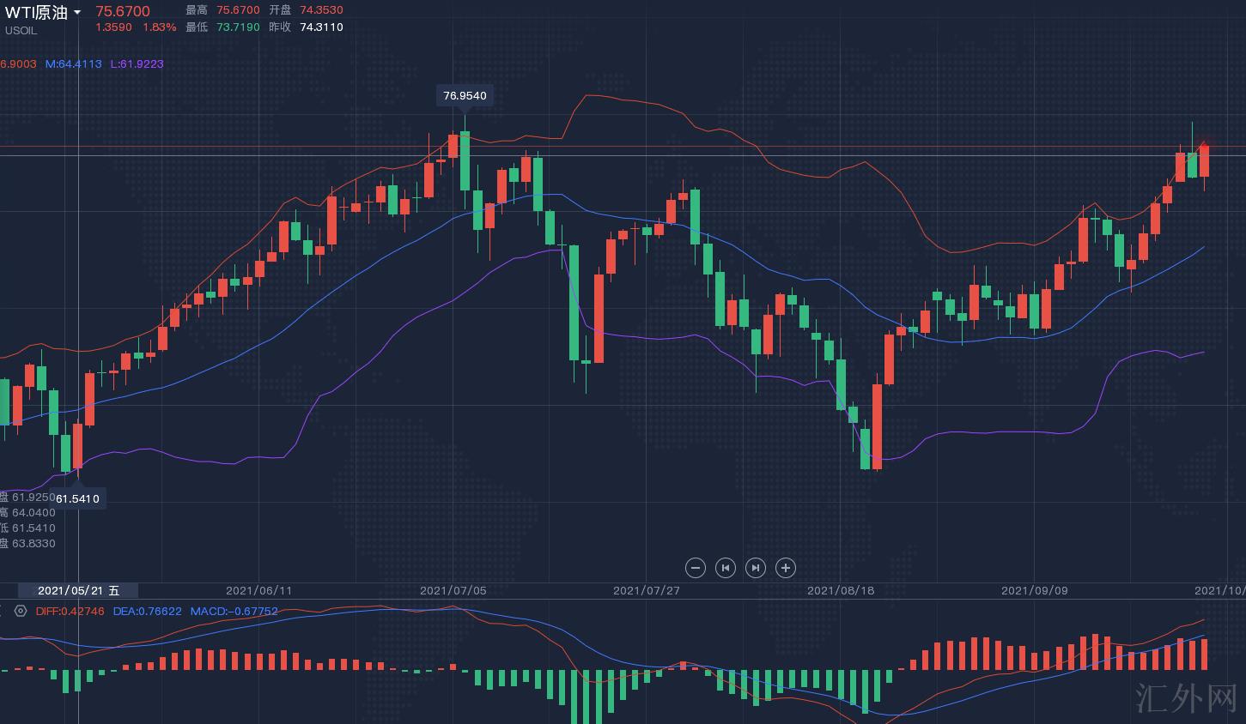Screen dimensions: 1246x724
Task: Select the 2021/05/21 crosshair date label
Action: [79, 591]
